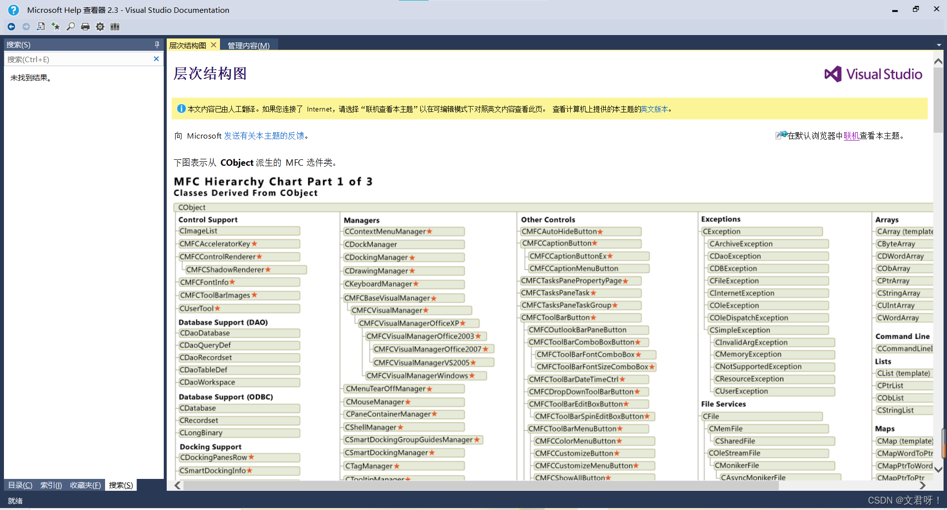
Task: Close the 层次结构图 tab
Action: coord(214,45)
